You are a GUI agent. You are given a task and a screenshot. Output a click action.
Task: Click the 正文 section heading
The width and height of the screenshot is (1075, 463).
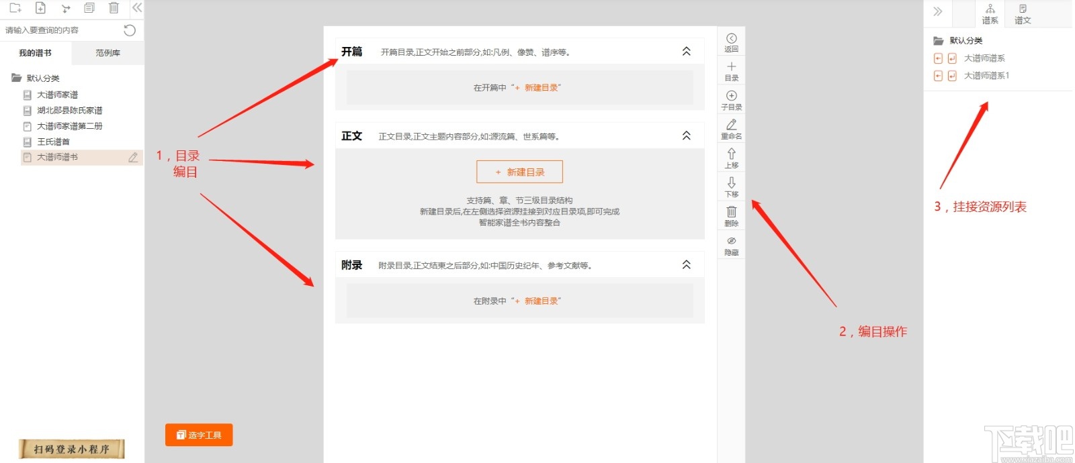(x=351, y=136)
